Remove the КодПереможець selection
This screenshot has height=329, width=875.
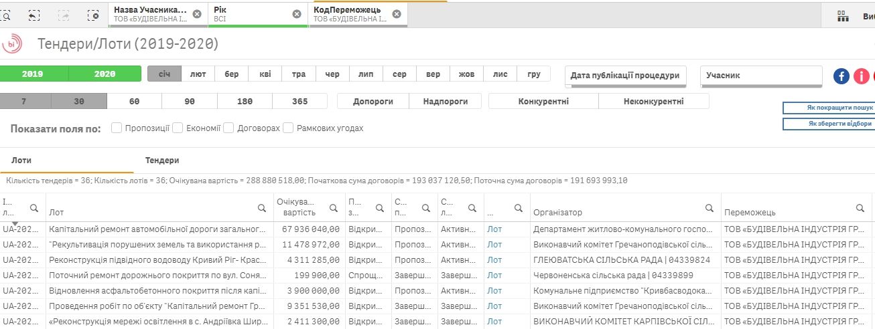tap(397, 14)
